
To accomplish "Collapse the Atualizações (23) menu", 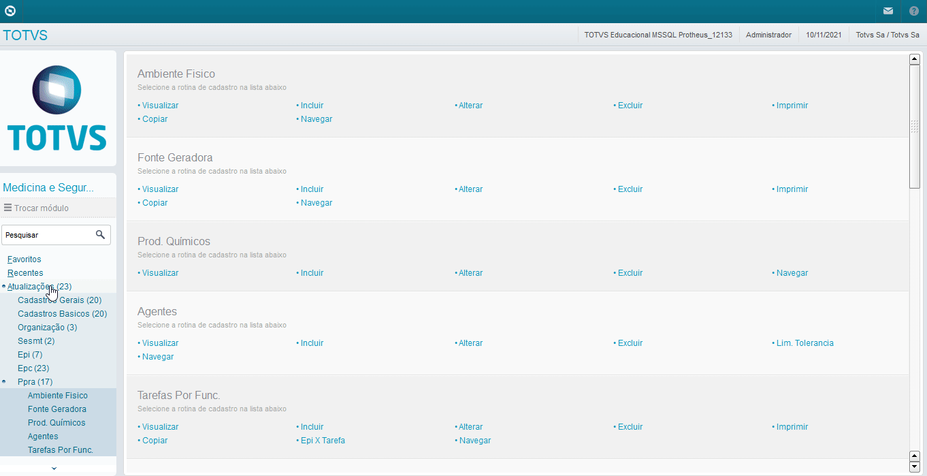I will click(39, 287).
